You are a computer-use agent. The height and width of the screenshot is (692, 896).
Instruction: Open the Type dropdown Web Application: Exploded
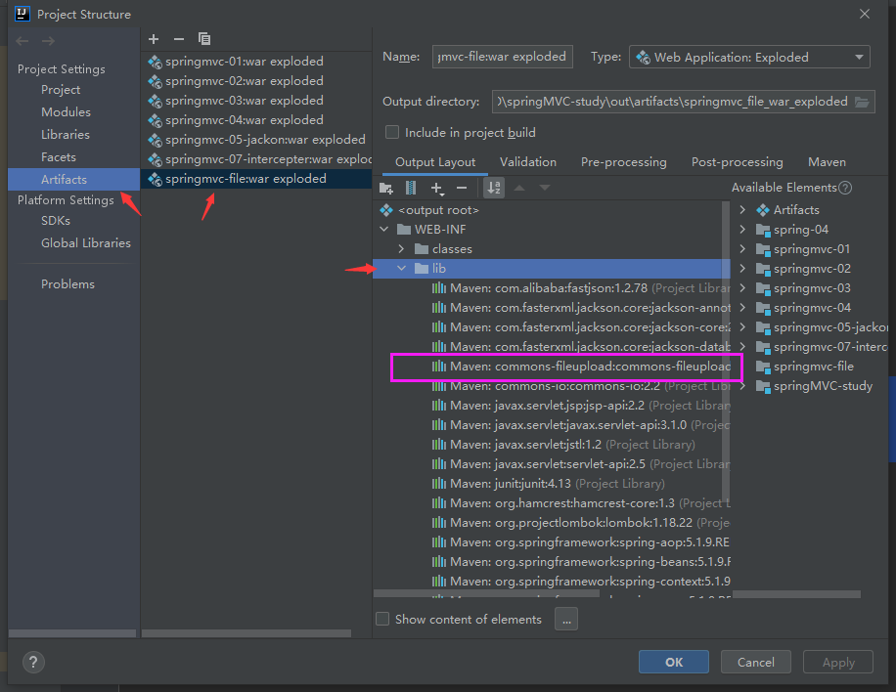pyautogui.click(x=749, y=57)
